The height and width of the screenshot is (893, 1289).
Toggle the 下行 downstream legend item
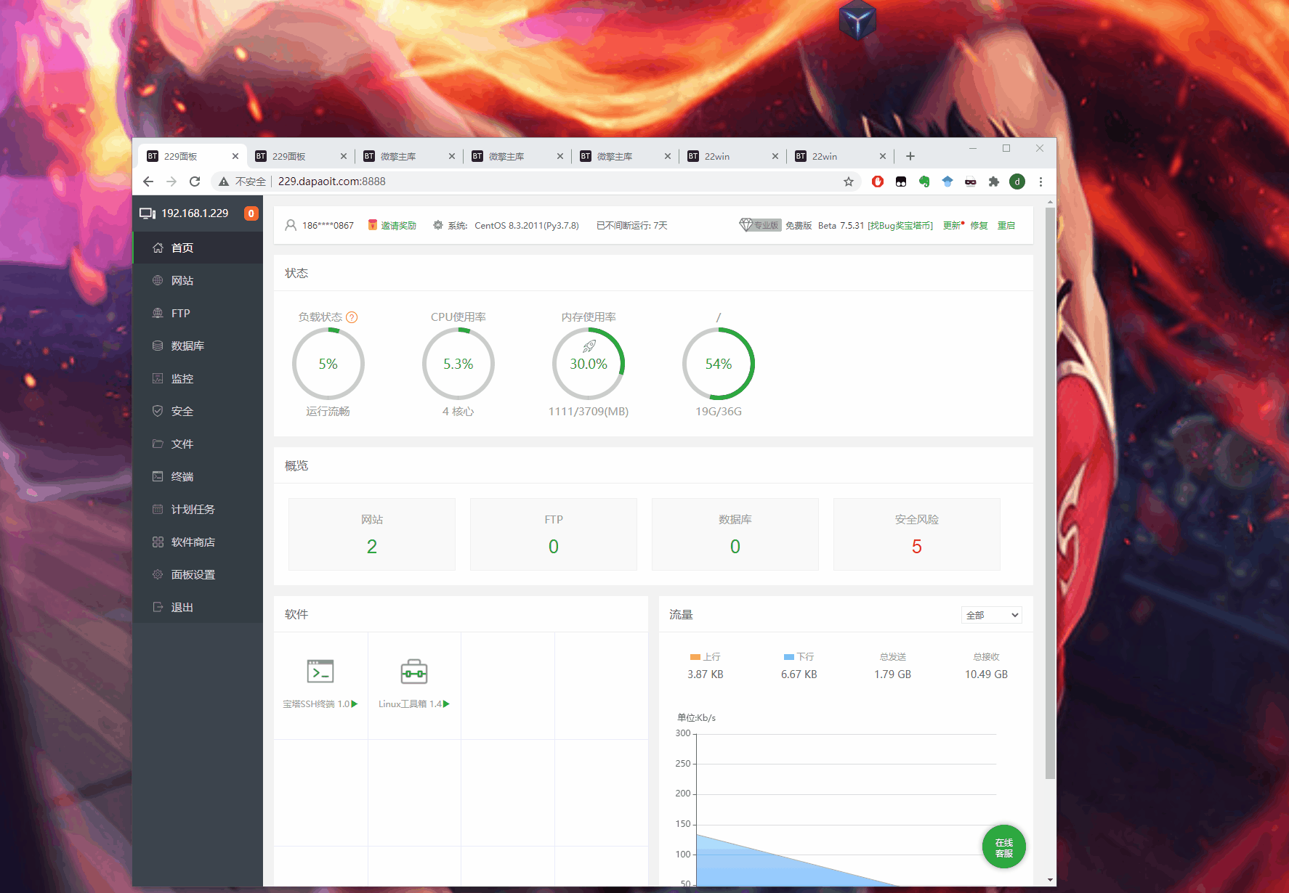point(799,657)
